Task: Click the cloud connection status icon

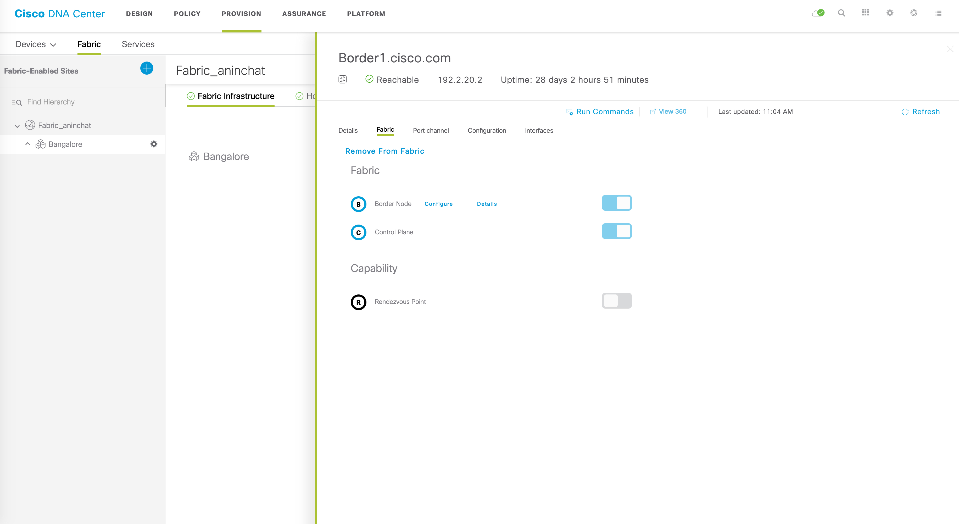Action: click(818, 13)
